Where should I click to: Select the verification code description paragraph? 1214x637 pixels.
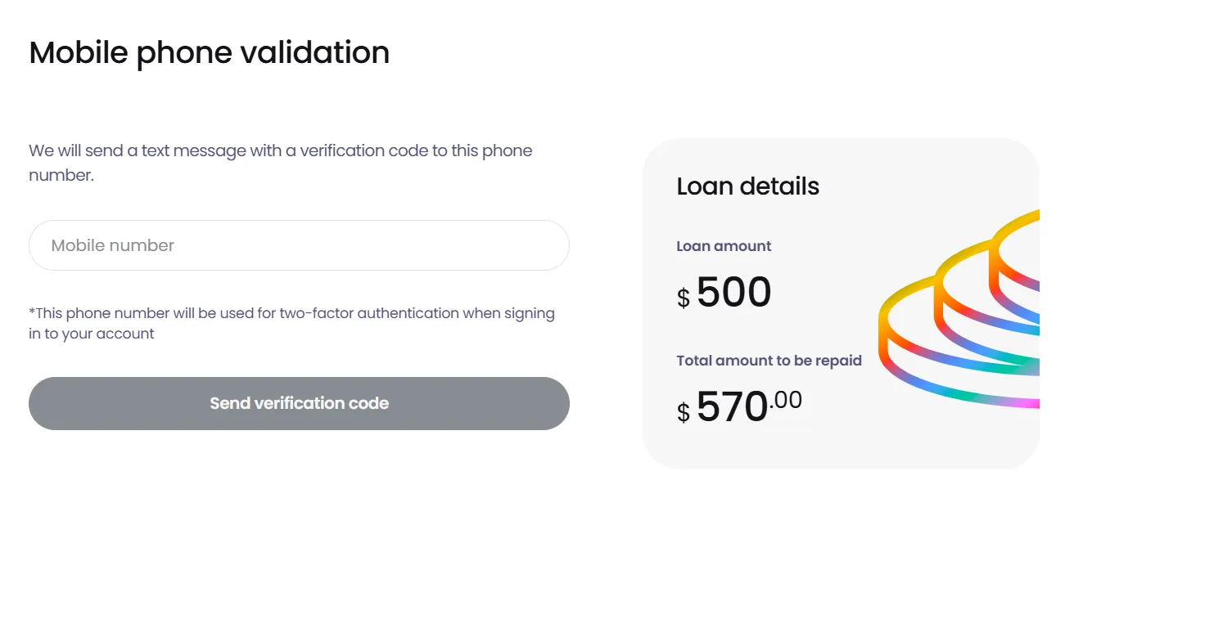[x=281, y=162]
